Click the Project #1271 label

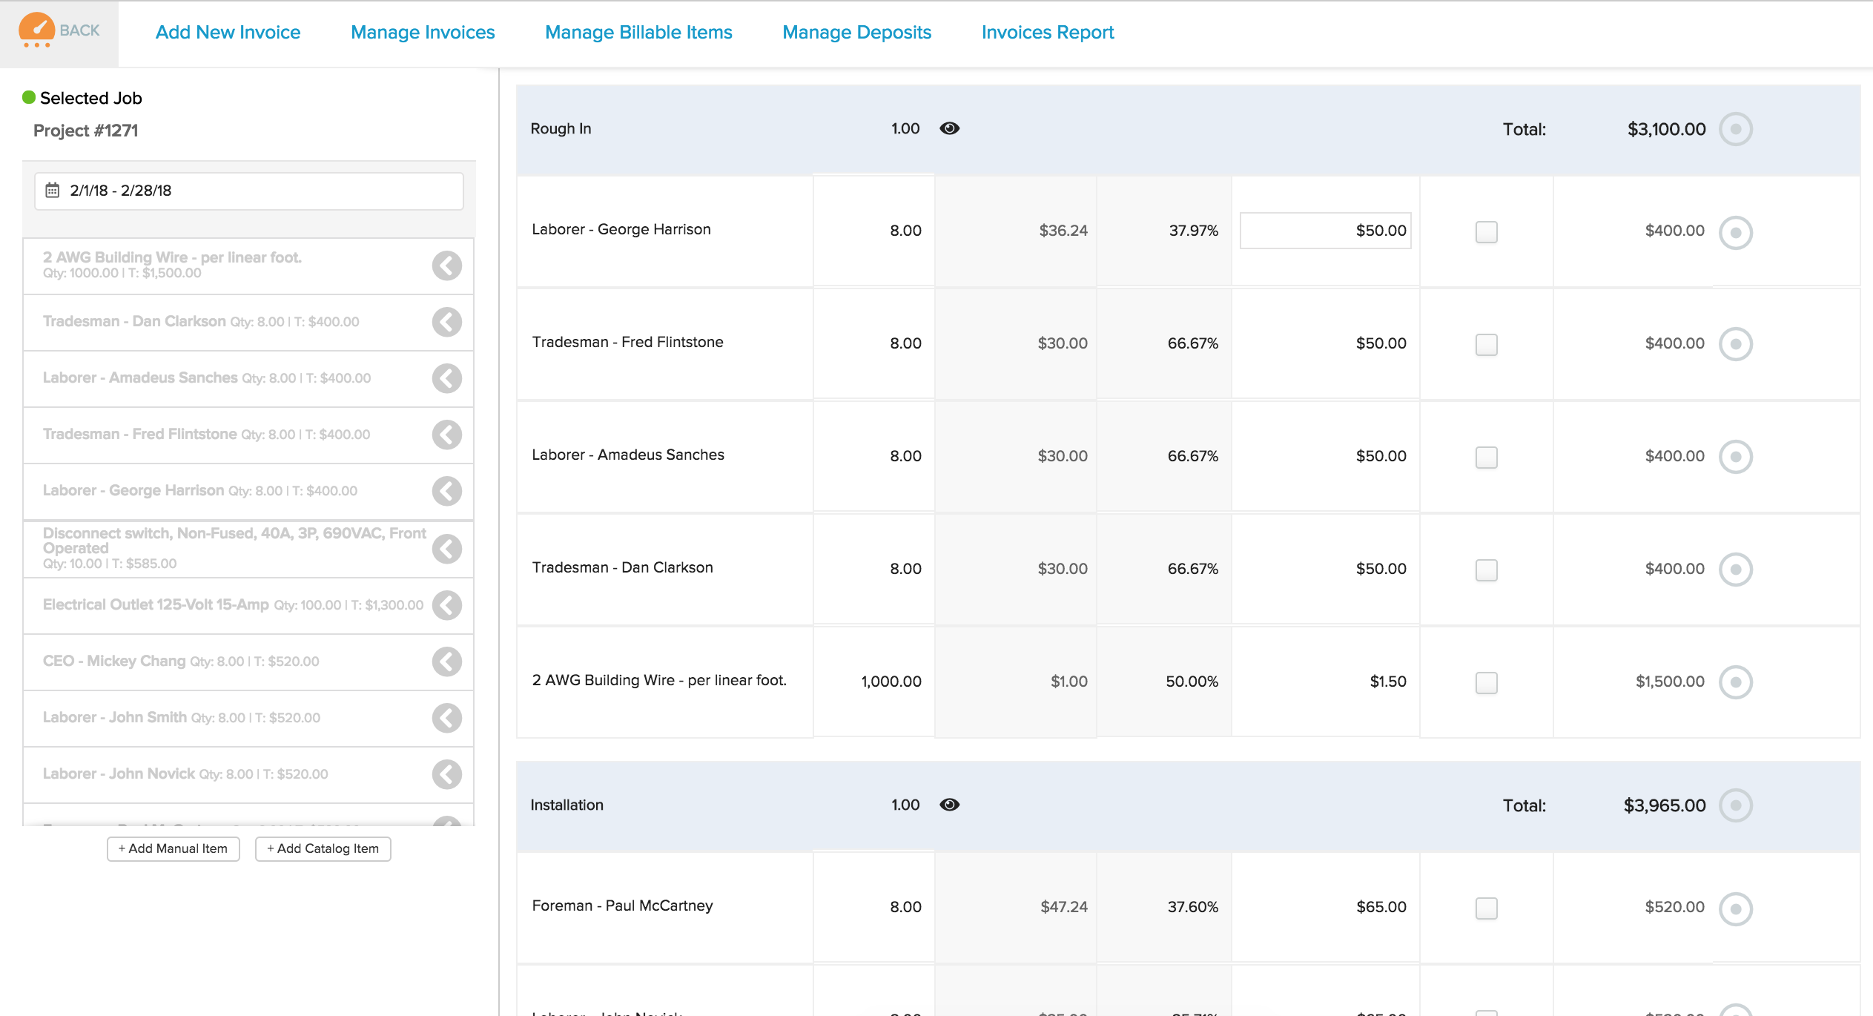tap(86, 131)
